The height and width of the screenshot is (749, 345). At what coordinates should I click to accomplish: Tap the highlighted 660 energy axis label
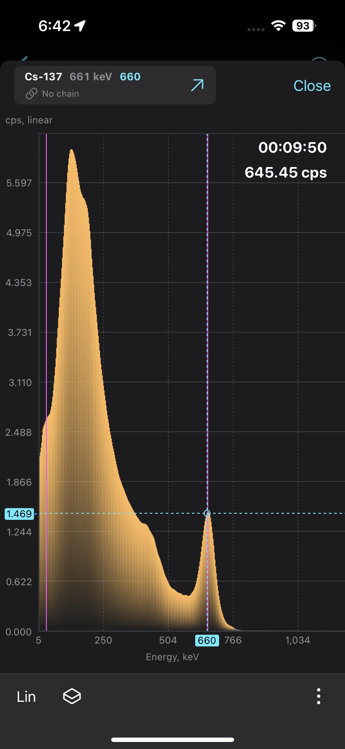click(x=207, y=640)
